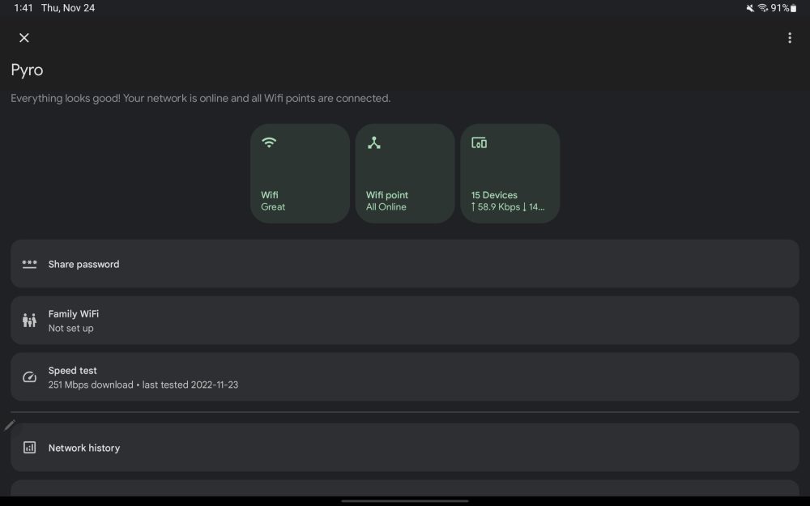Viewport: 810px width, 506px height.
Task: Close the Pyro network screen
Action: click(24, 38)
